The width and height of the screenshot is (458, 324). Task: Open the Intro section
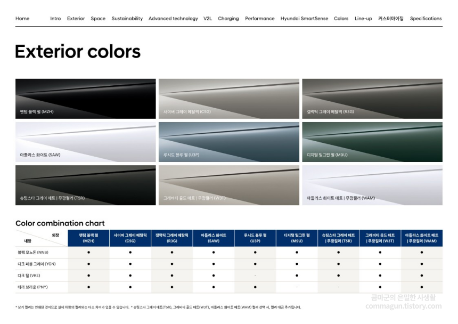[x=55, y=19]
